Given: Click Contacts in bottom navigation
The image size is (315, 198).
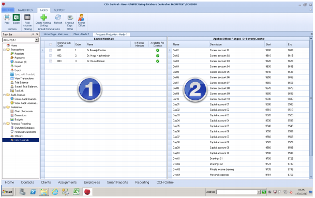Looking at the screenshot, I should [27, 182].
